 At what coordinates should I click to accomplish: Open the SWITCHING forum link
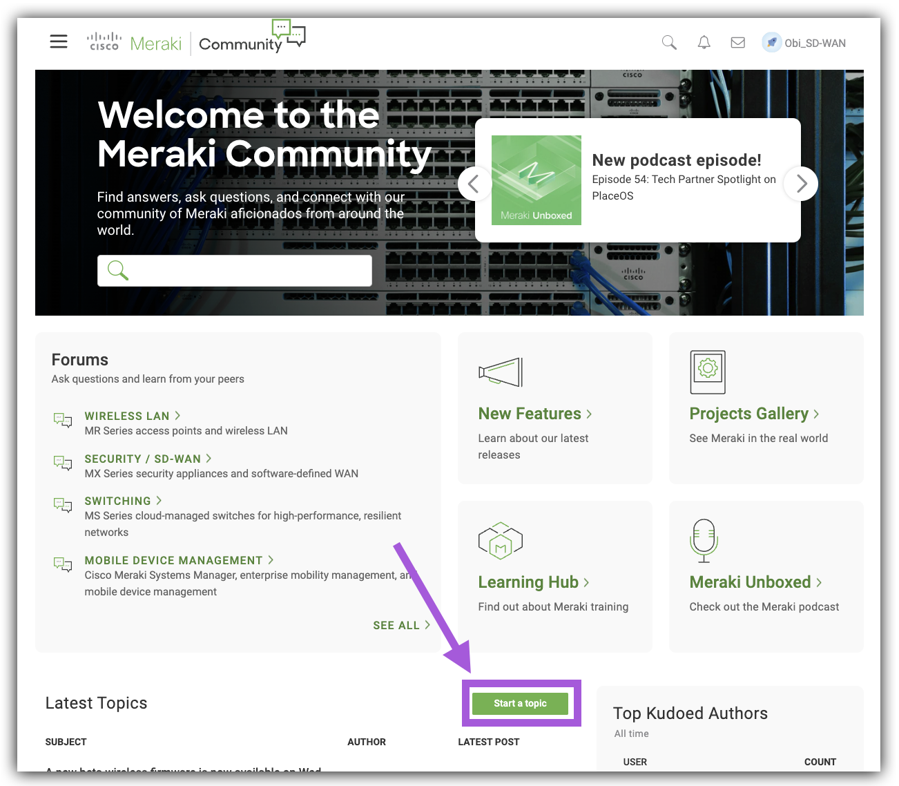pos(117,501)
